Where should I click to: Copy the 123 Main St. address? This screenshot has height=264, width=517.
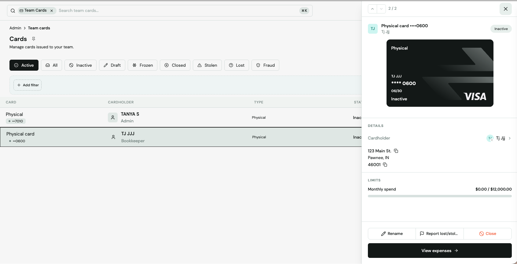point(396,151)
